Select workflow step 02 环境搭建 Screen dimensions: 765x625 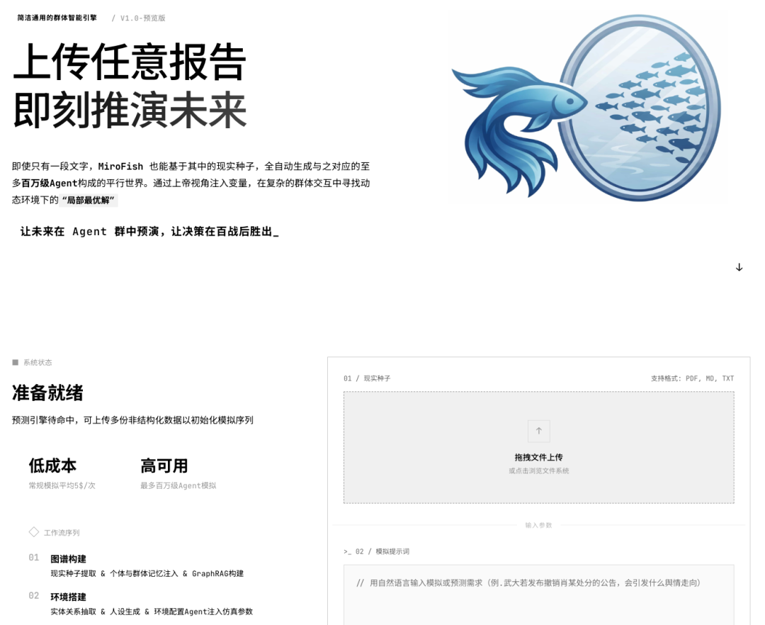[67, 597]
